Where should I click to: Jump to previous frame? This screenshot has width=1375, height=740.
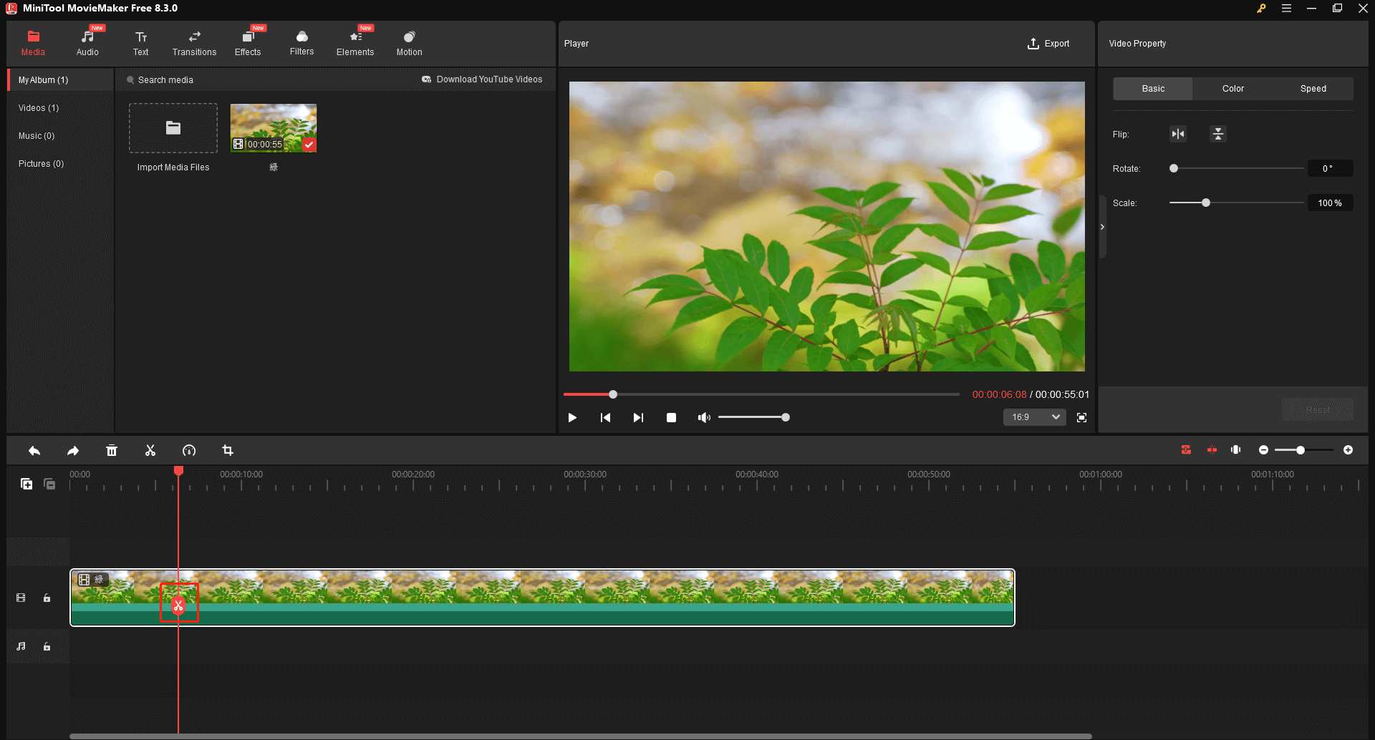click(x=605, y=418)
